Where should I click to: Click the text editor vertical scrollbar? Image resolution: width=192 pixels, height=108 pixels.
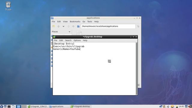click(136, 69)
